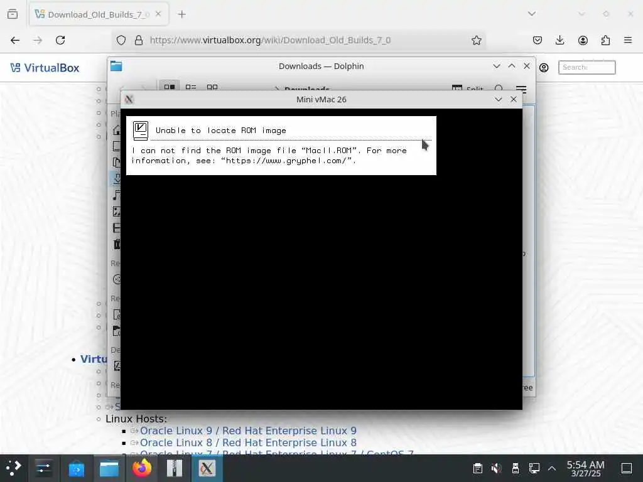Toggle the muted volume tray icon

(496, 468)
